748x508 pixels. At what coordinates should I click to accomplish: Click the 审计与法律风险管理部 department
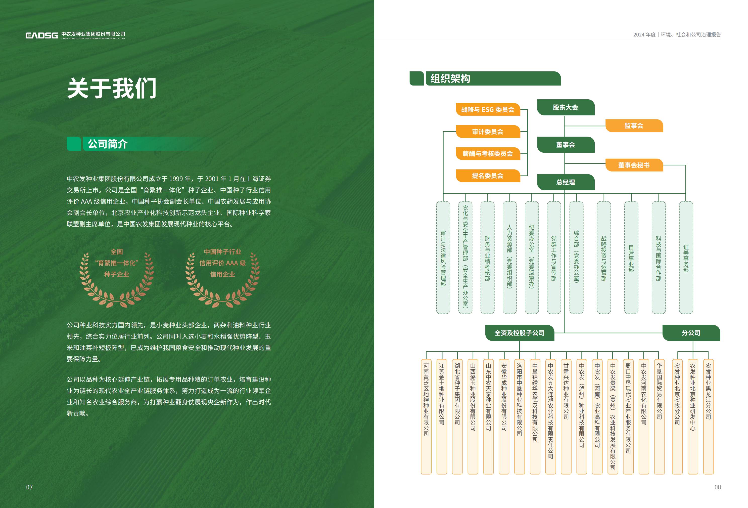pos(443,258)
